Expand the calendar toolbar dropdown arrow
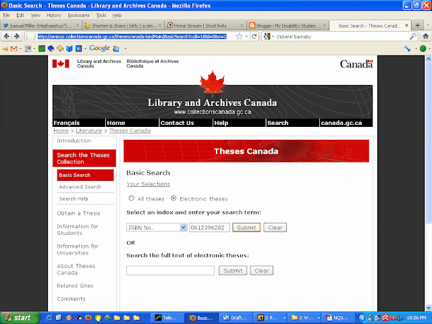The height and width of the screenshot is (324, 432). tap(85, 49)
